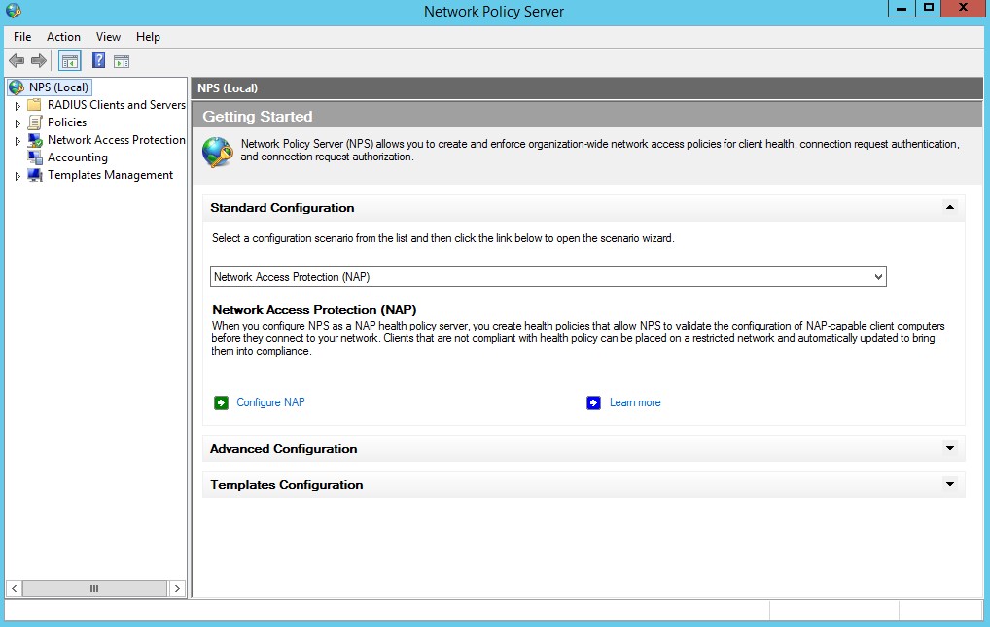Select Policies in the console tree
Viewport: 990px width, 627px height.
[67, 122]
